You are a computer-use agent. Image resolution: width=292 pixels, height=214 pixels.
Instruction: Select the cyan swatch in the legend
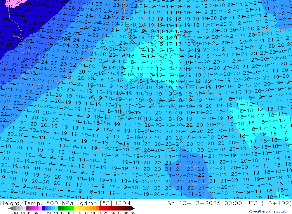click(x=56, y=208)
